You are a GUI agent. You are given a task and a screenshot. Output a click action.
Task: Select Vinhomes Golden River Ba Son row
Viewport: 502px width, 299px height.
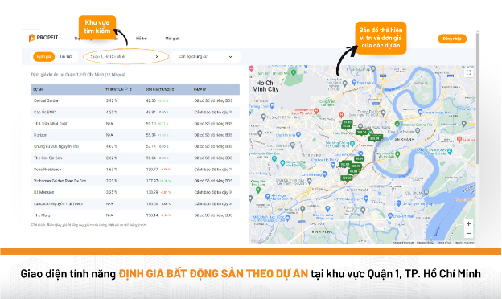point(135,181)
